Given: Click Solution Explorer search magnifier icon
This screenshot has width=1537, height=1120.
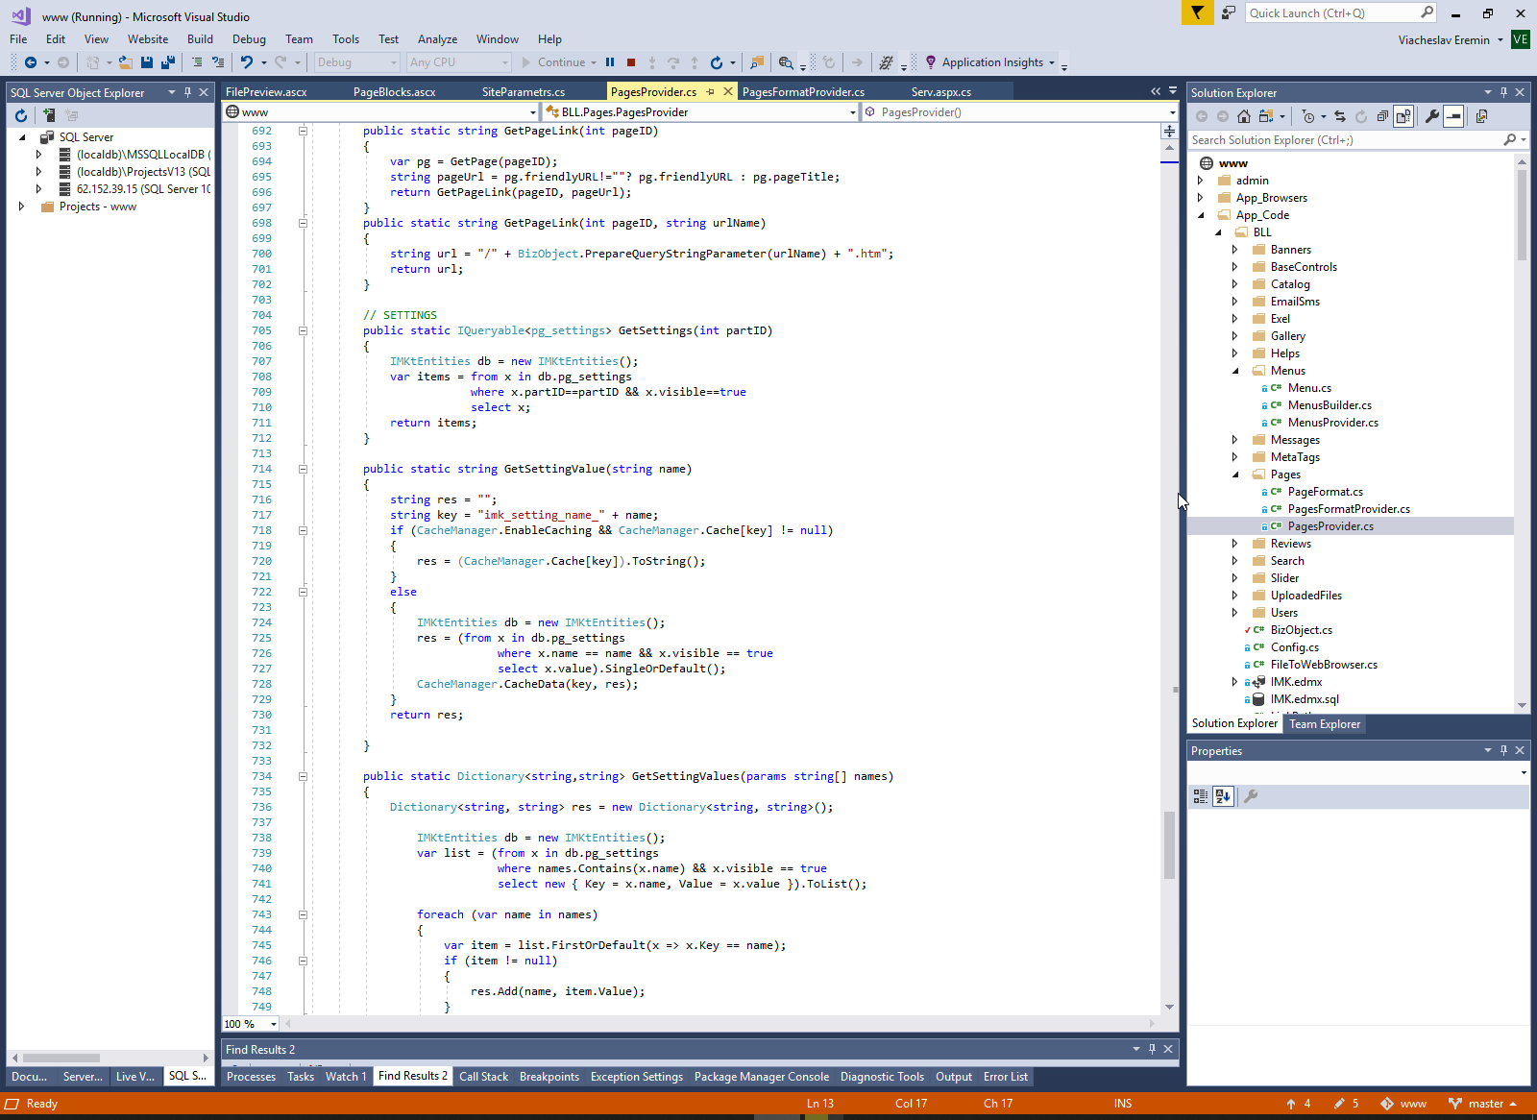Looking at the screenshot, I should tap(1509, 140).
